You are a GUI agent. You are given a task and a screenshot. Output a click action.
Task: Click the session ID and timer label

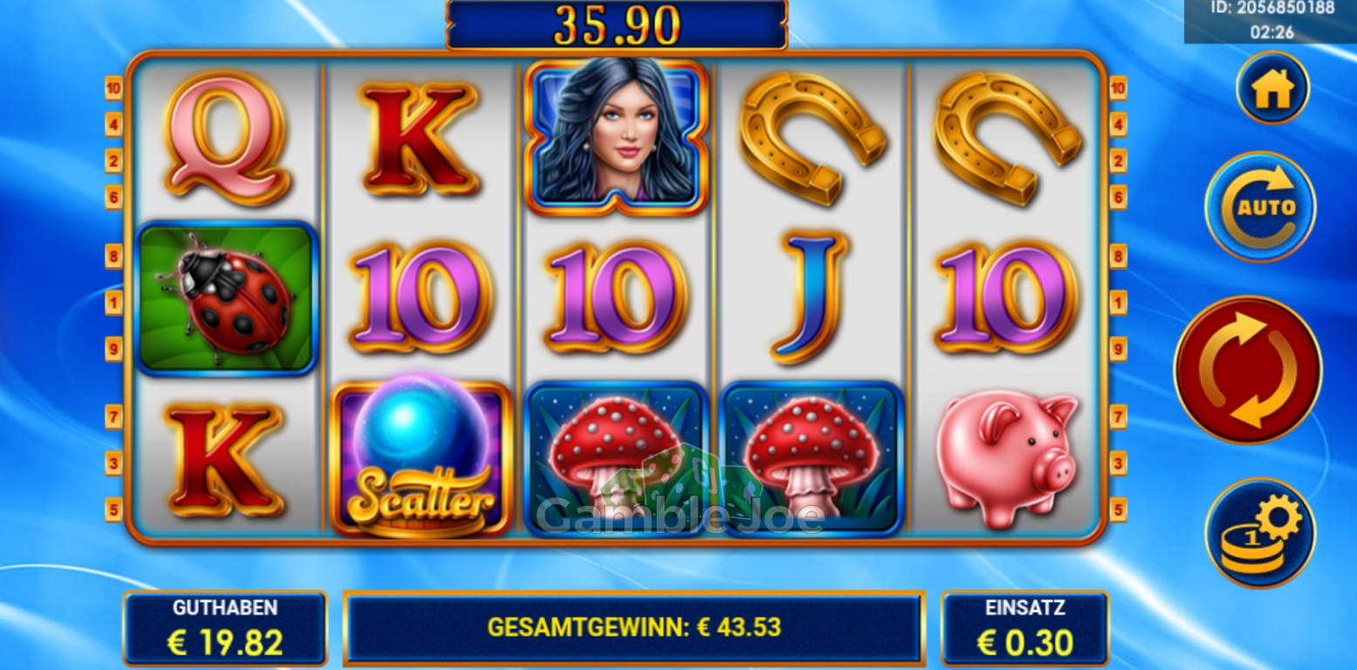pos(1271,21)
